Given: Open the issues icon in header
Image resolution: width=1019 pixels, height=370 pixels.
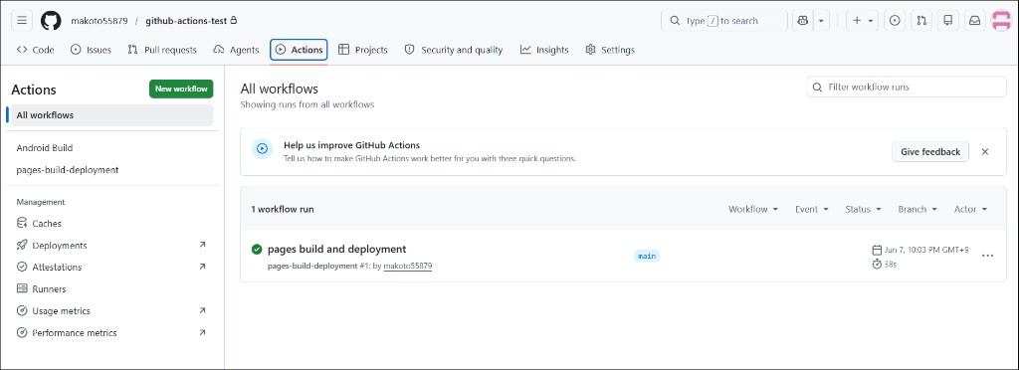Looking at the screenshot, I should tap(895, 21).
